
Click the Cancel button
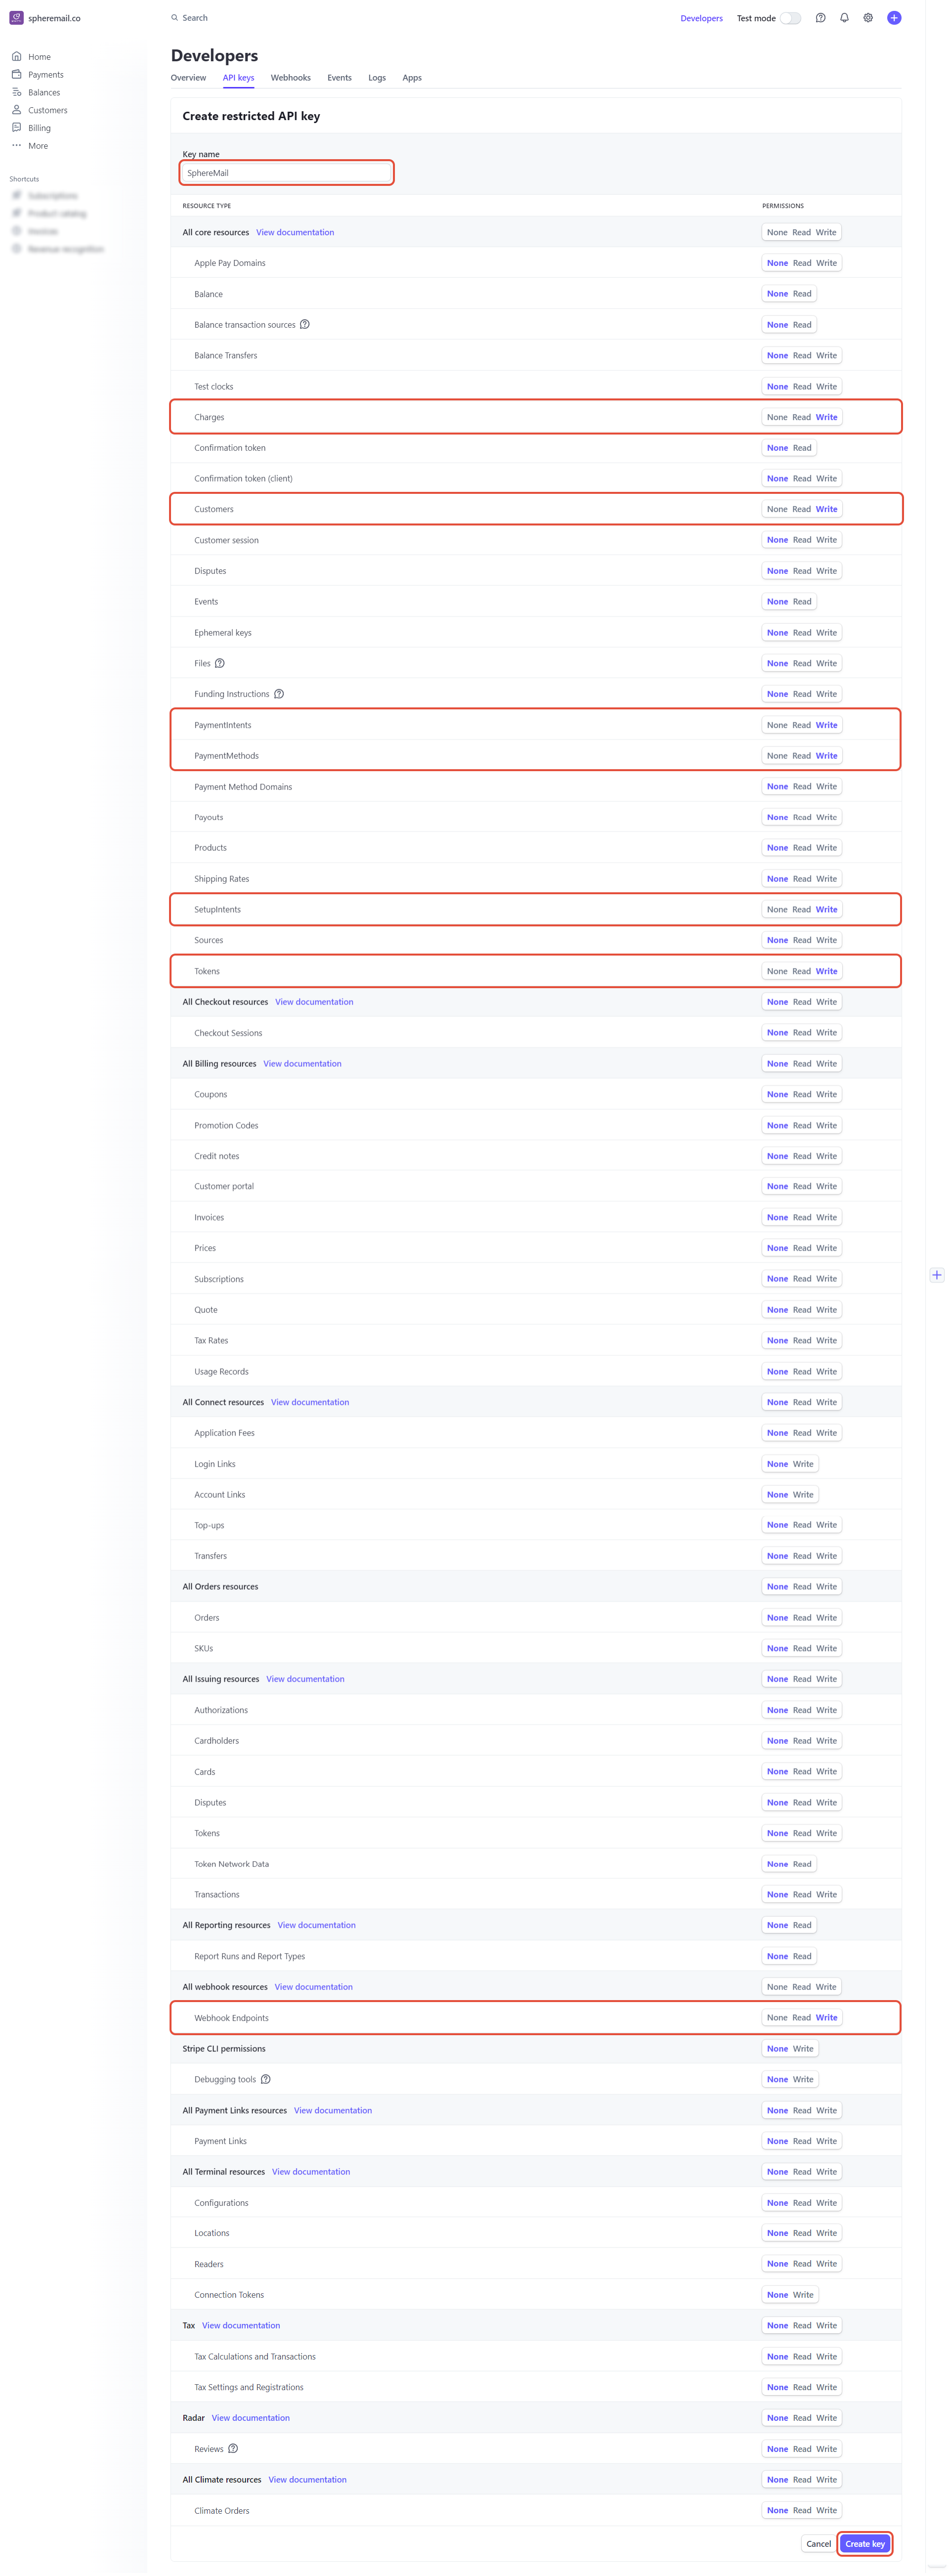pyautogui.click(x=818, y=2543)
